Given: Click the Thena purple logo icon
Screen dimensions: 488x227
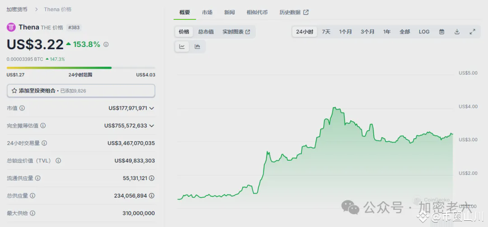Looking at the screenshot, I should point(11,28).
